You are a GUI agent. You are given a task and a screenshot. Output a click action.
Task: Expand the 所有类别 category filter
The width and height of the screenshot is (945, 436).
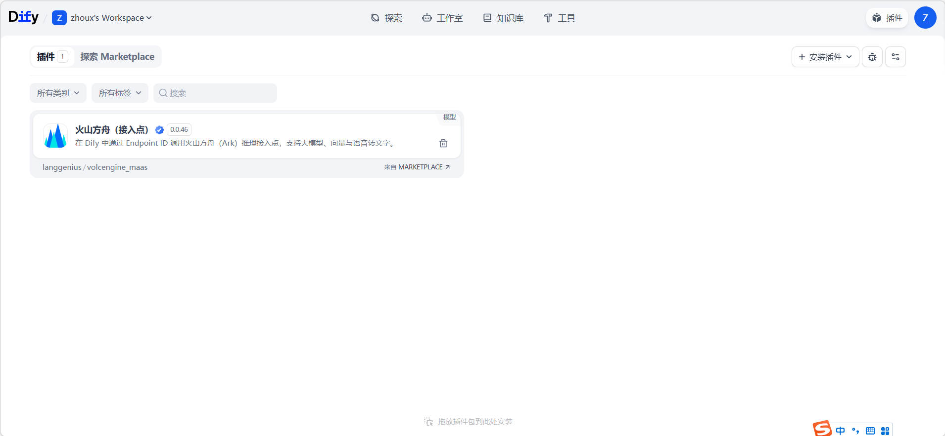click(58, 93)
